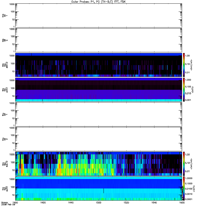197x210 pixels.
Task: Click the color bar beside thc fbk edc12
Action: coord(184,164)
